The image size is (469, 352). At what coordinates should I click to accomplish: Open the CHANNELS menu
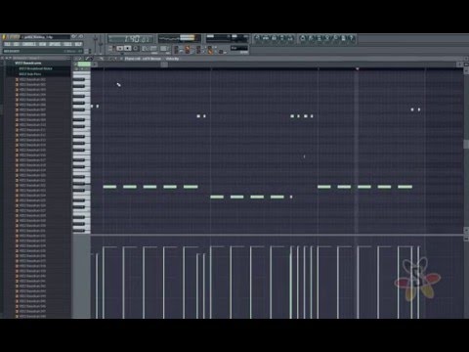click(29, 44)
